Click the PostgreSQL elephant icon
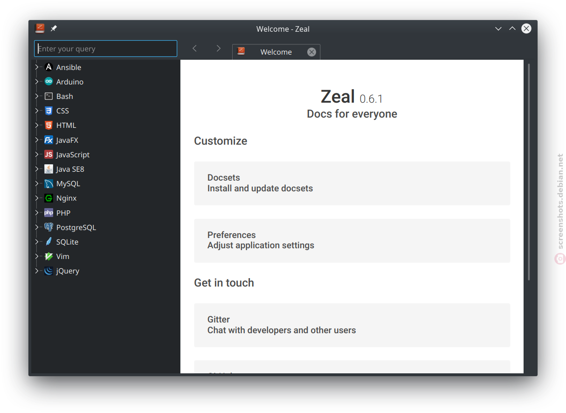 [48, 227]
